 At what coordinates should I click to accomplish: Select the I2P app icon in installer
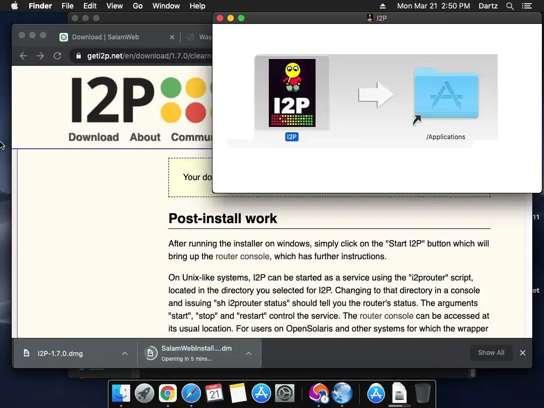(292, 92)
